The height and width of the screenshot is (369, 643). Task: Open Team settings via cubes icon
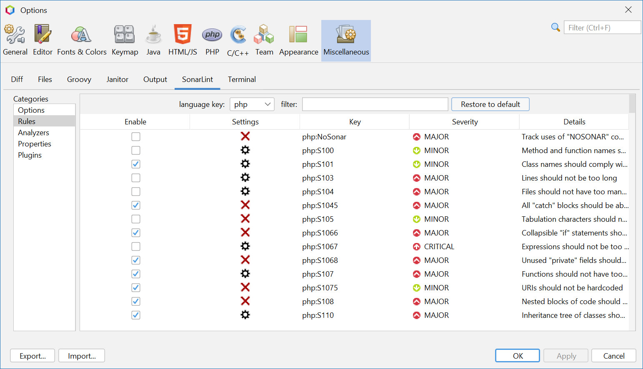point(264,40)
